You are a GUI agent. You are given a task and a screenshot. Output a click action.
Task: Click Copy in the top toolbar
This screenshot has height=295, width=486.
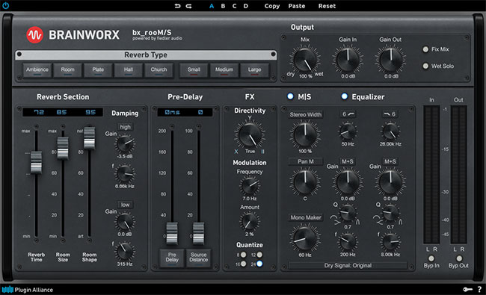[x=272, y=6]
